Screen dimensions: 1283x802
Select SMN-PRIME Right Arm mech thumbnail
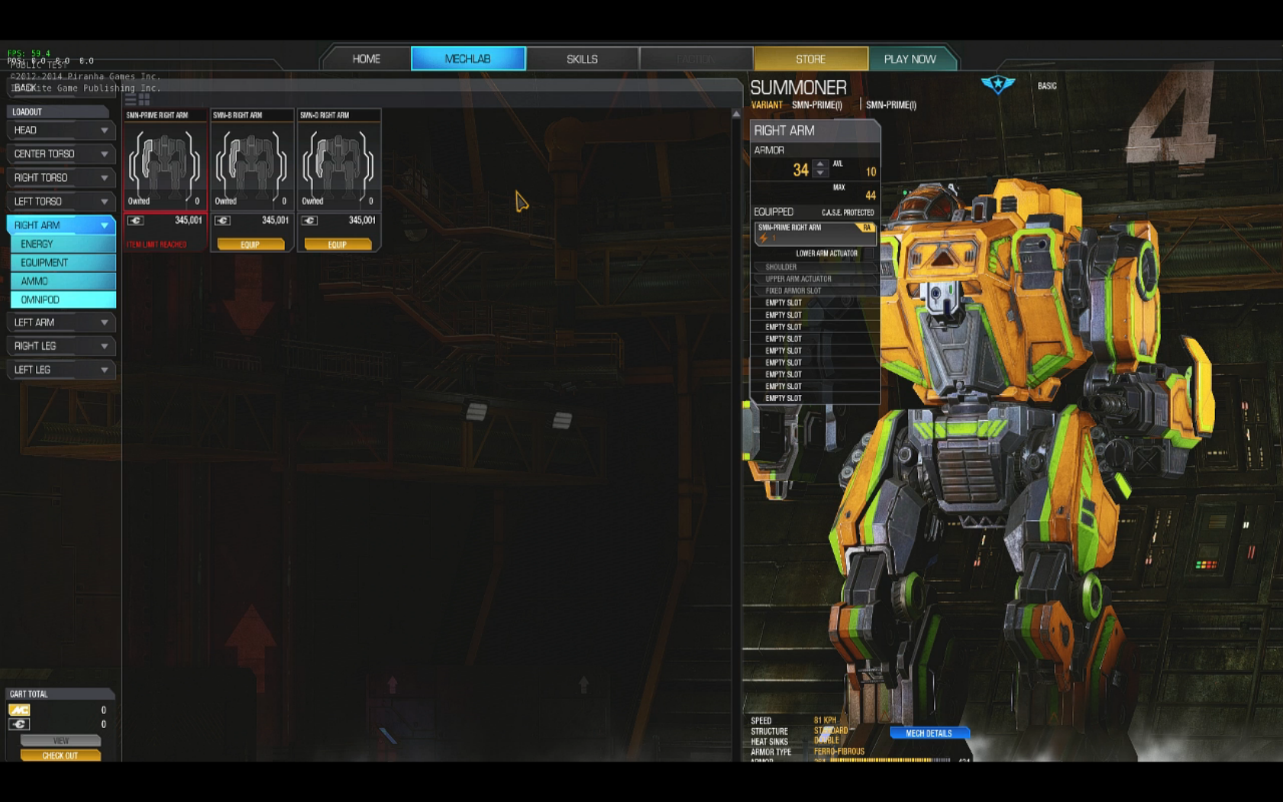coord(164,165)
